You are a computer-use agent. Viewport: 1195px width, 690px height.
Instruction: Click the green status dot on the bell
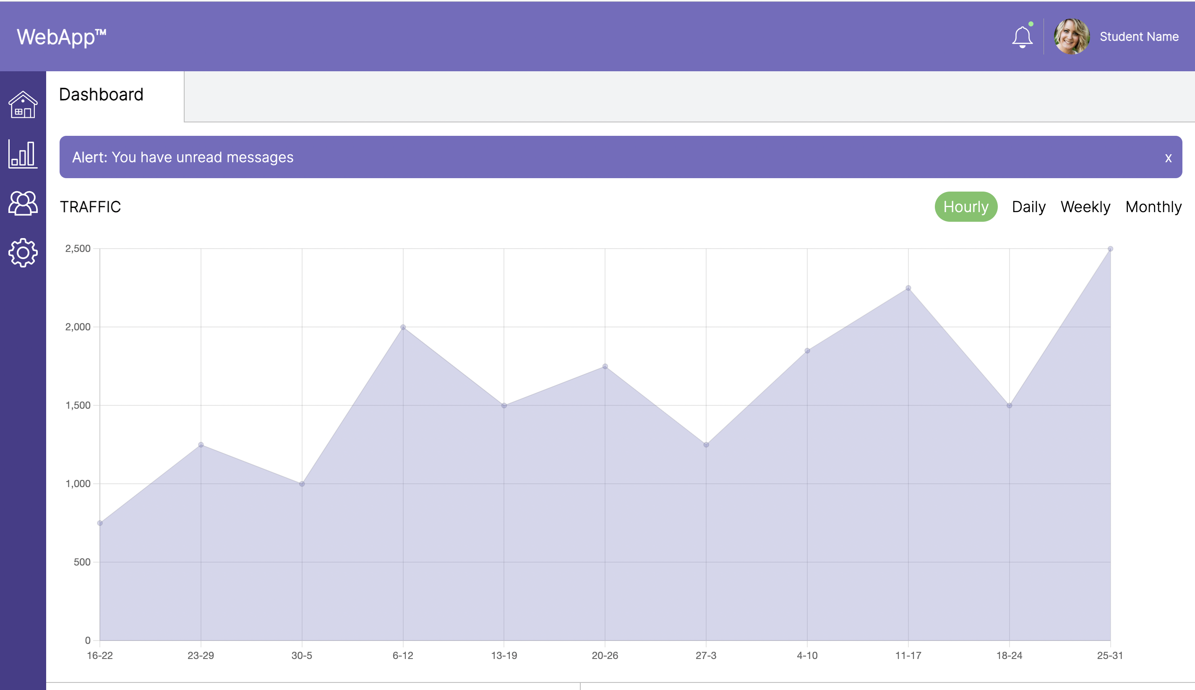click(x=1032, y=25)
